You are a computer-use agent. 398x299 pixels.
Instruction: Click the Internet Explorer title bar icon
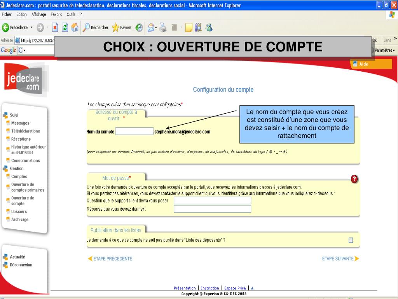pyautogui.click(x=3, y=5)
